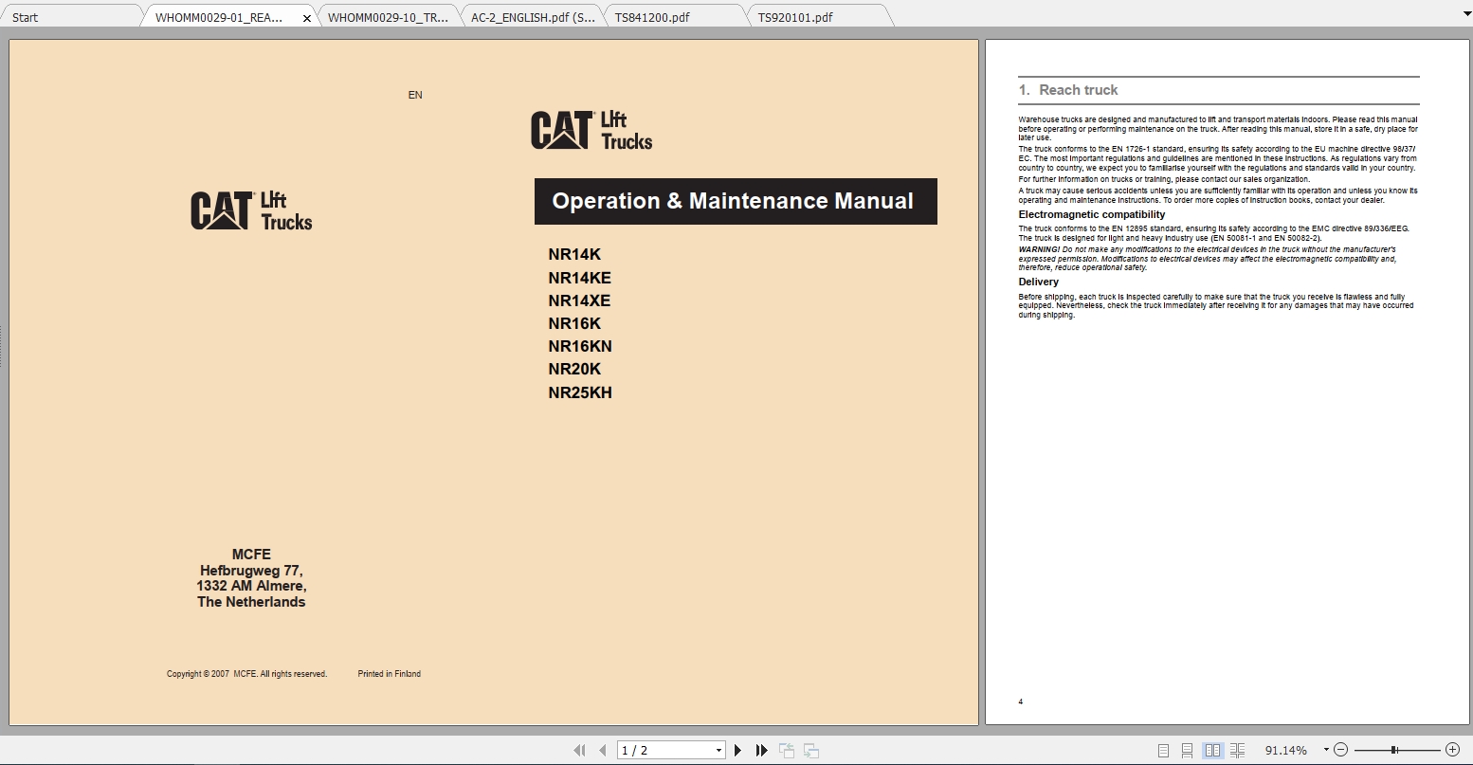
Task: Switch to single page view mode
Action: click(1164, 749)
